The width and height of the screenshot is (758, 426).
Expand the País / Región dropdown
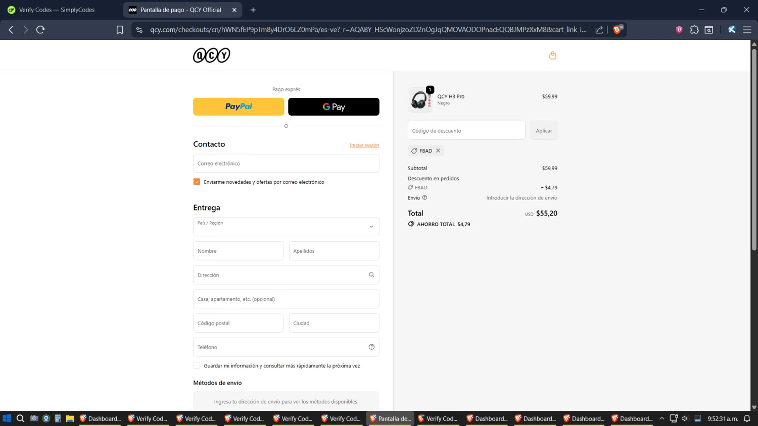point(286,227)
